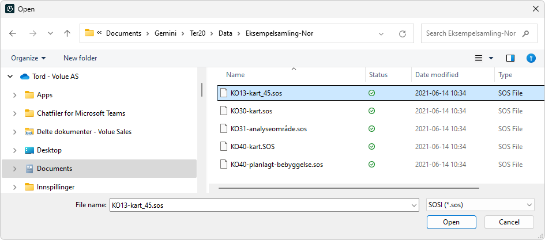Expand Chatfiler for Microsoft Teams folder

click(14, 113)
